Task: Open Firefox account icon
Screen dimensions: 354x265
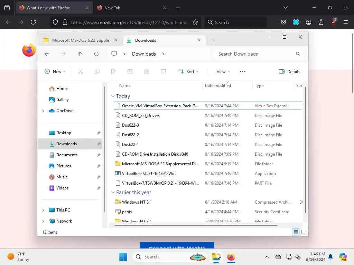Action: [308, 22]
